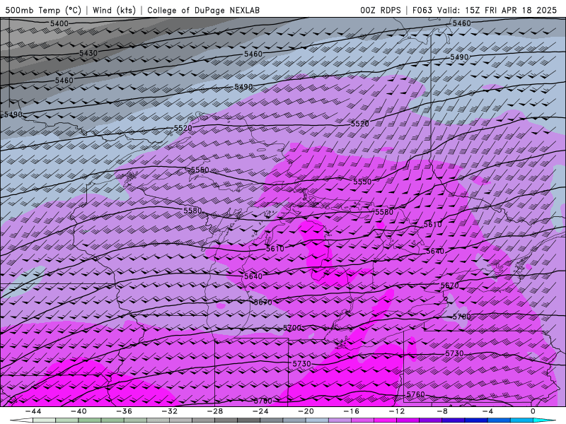Click the cyan arrow end of color bar
This screenshot has width=566, height=424.
point(545,420)
